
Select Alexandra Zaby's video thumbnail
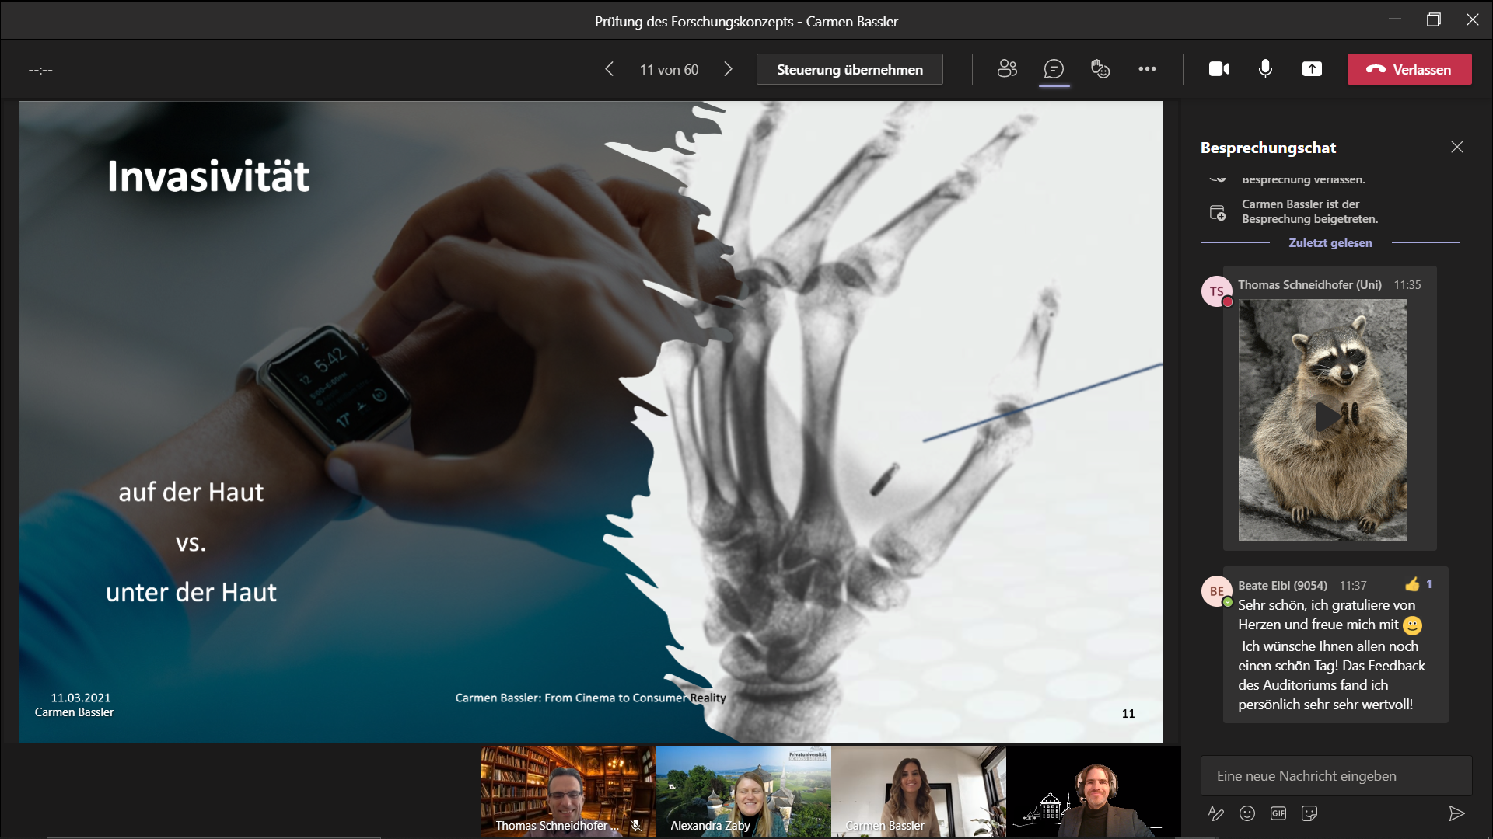point(743,791)
